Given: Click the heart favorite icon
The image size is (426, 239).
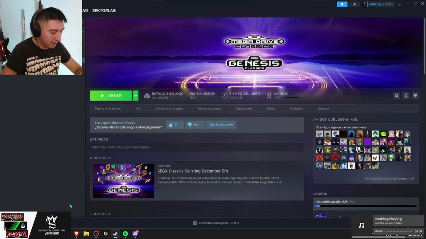Looking at the screenshot, I should [415, 96].
